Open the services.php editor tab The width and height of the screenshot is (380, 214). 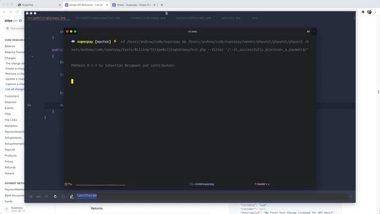231,18
